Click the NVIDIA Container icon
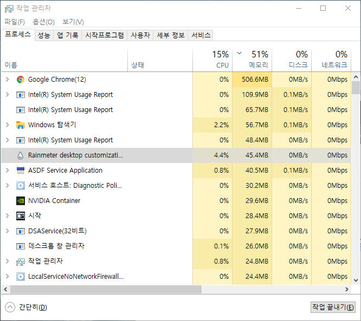The height and width of the screenshot is (321, 361). 21,201
